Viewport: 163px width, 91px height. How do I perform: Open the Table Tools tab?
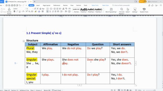click(95, 5)
